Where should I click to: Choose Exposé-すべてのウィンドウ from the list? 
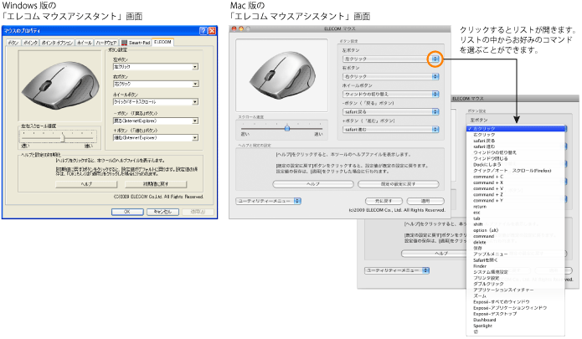coord(516,302)
